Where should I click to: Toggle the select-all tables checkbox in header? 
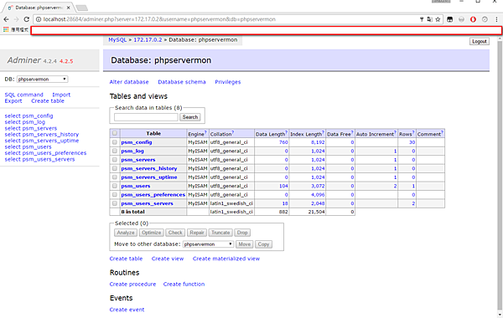[x=115, y=133]
